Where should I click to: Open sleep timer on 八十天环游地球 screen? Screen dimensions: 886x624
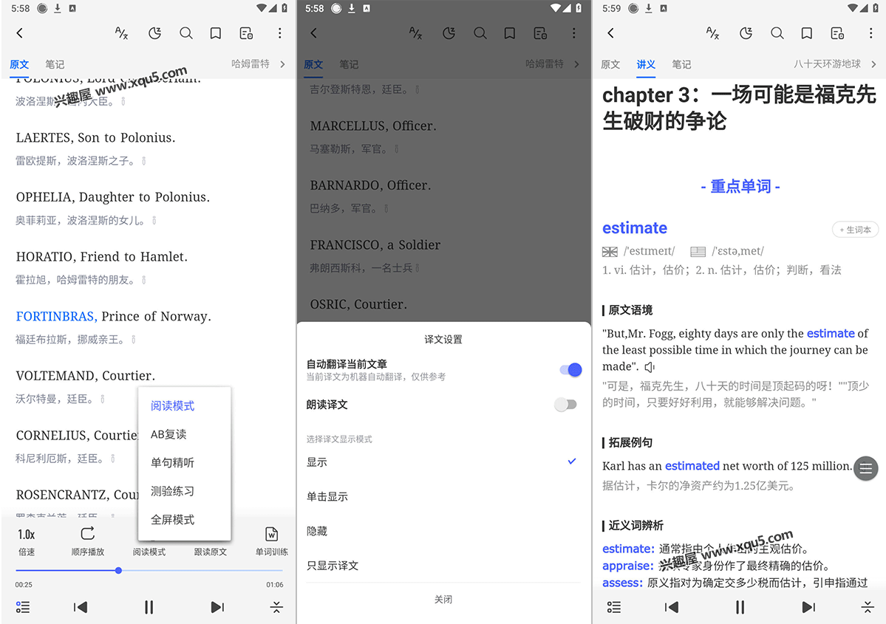coord(746,33)
